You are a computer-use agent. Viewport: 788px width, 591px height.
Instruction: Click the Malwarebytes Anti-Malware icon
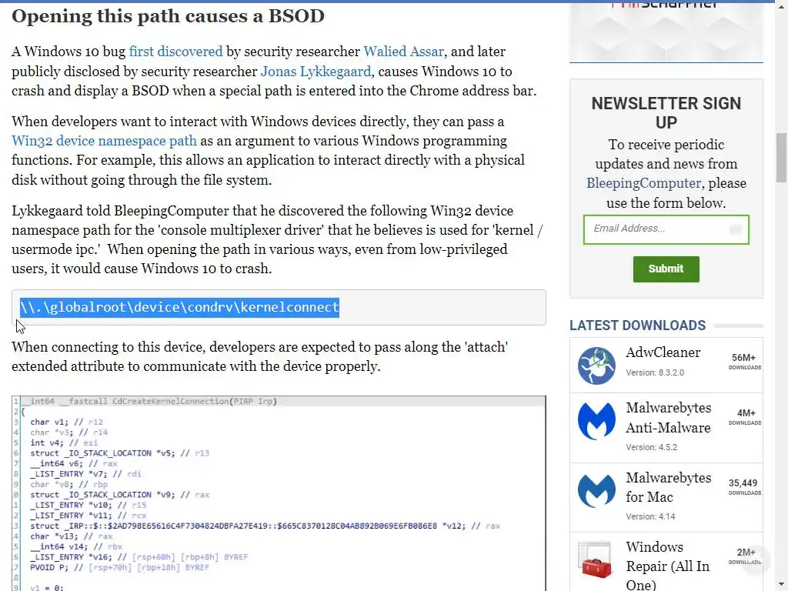coord(596,421)
